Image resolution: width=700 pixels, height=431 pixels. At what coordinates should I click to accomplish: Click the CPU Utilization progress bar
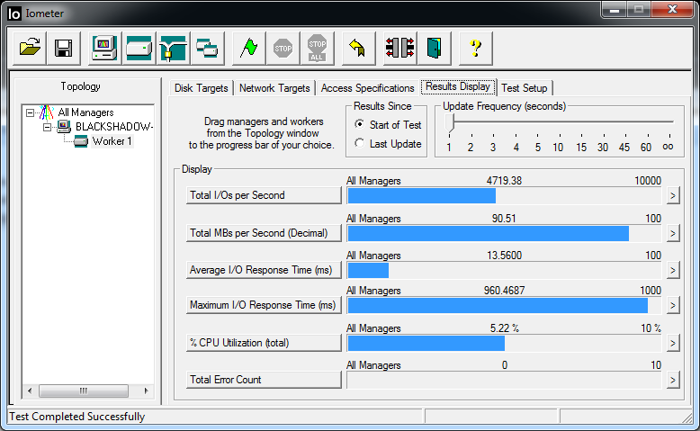[x=504, y=343]
